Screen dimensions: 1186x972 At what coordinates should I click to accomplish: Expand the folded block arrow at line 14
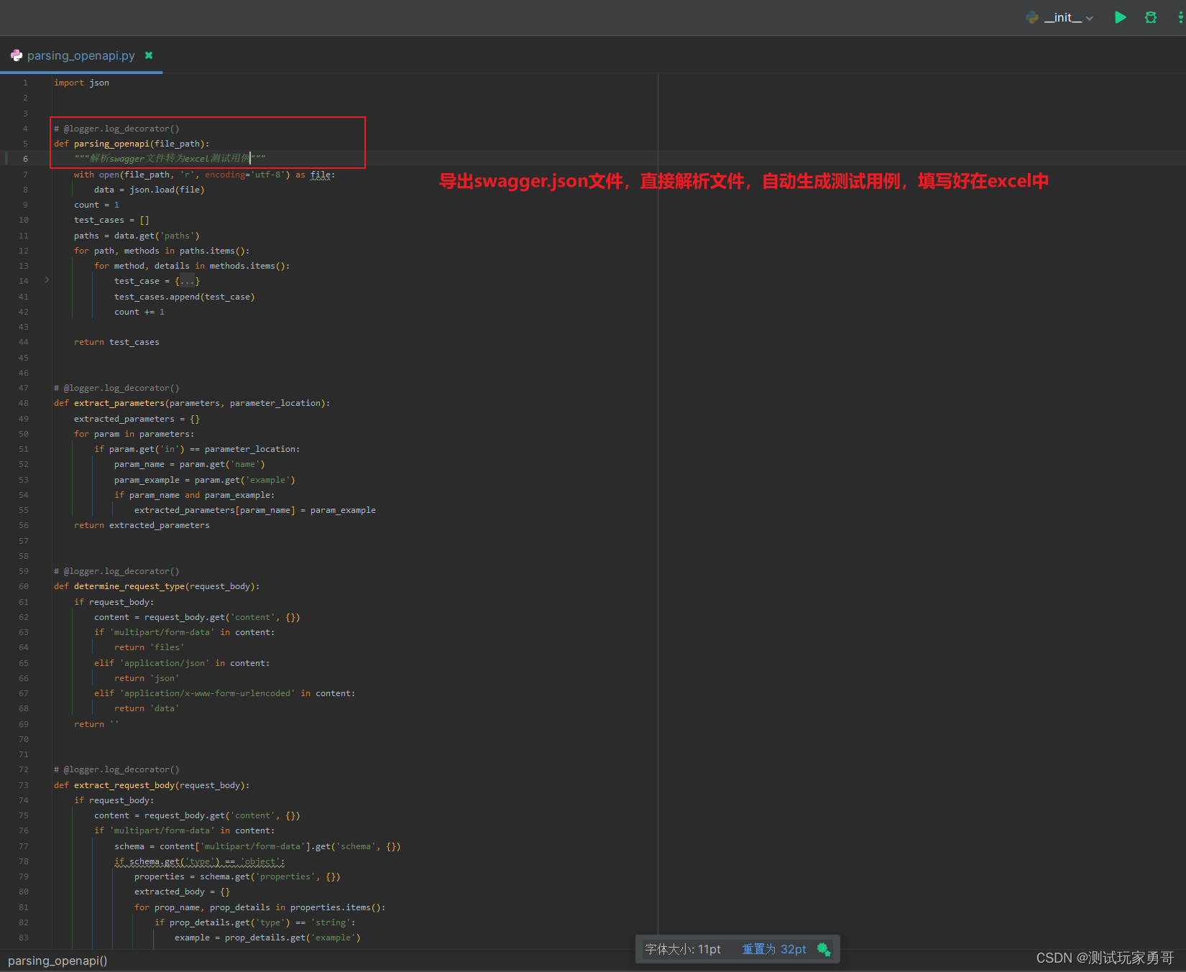47,280
